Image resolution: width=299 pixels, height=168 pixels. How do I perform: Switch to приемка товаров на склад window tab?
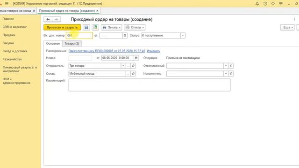click(x=16, y=11)
